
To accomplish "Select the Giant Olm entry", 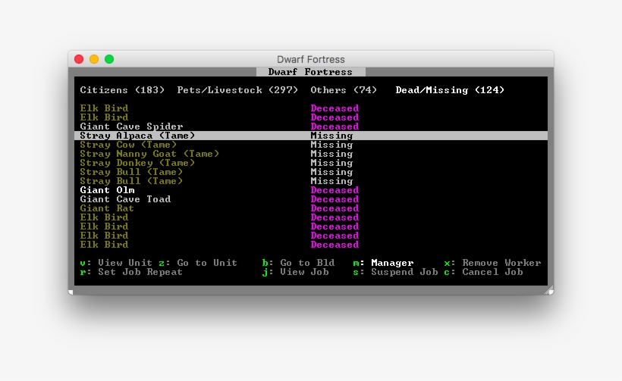I will tap(107, 190).
